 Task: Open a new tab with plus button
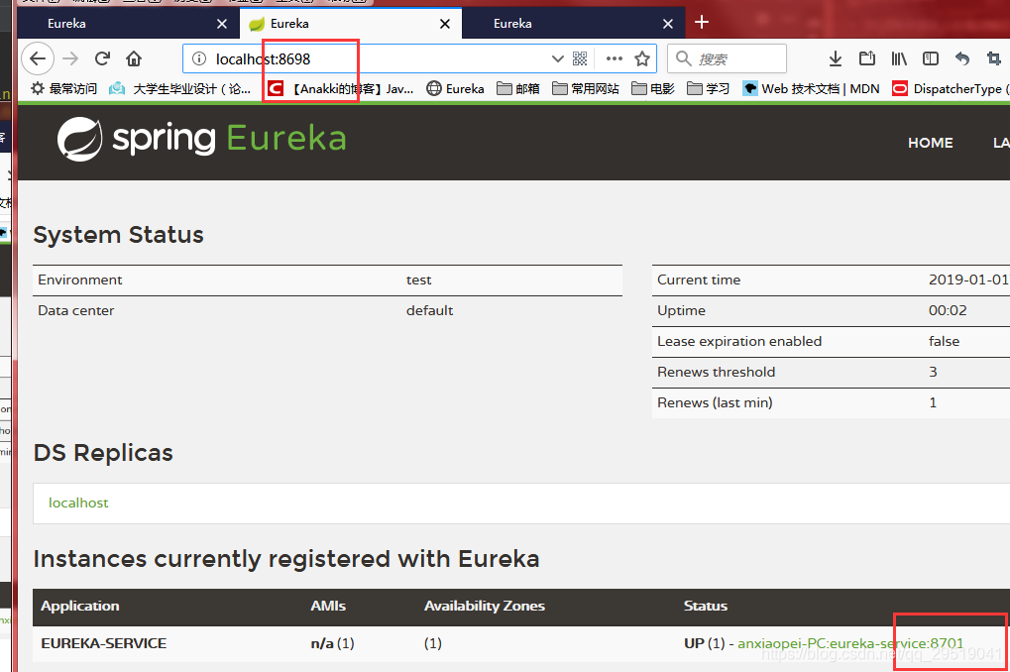(x=702, y=23)
